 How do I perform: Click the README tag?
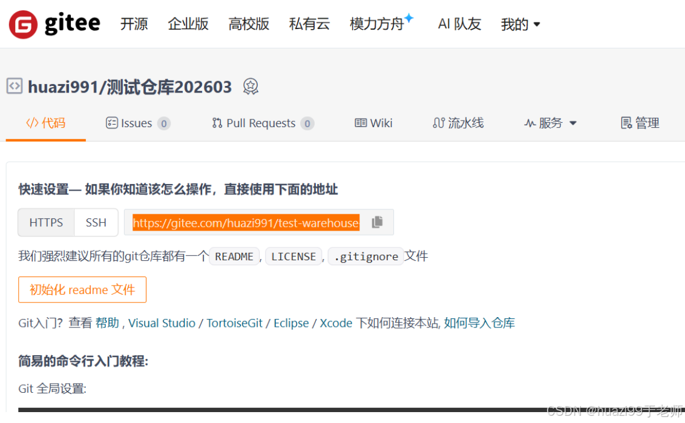coord(234,257)
